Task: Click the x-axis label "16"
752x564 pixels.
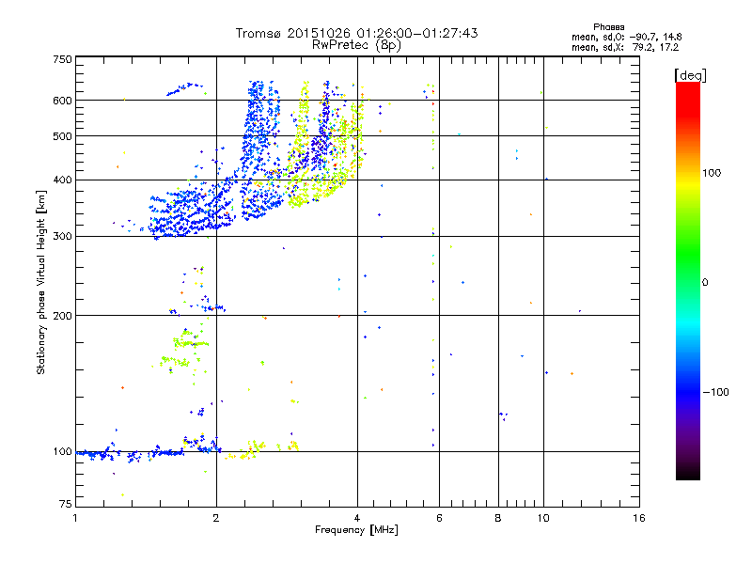Action: coord(639,518)
